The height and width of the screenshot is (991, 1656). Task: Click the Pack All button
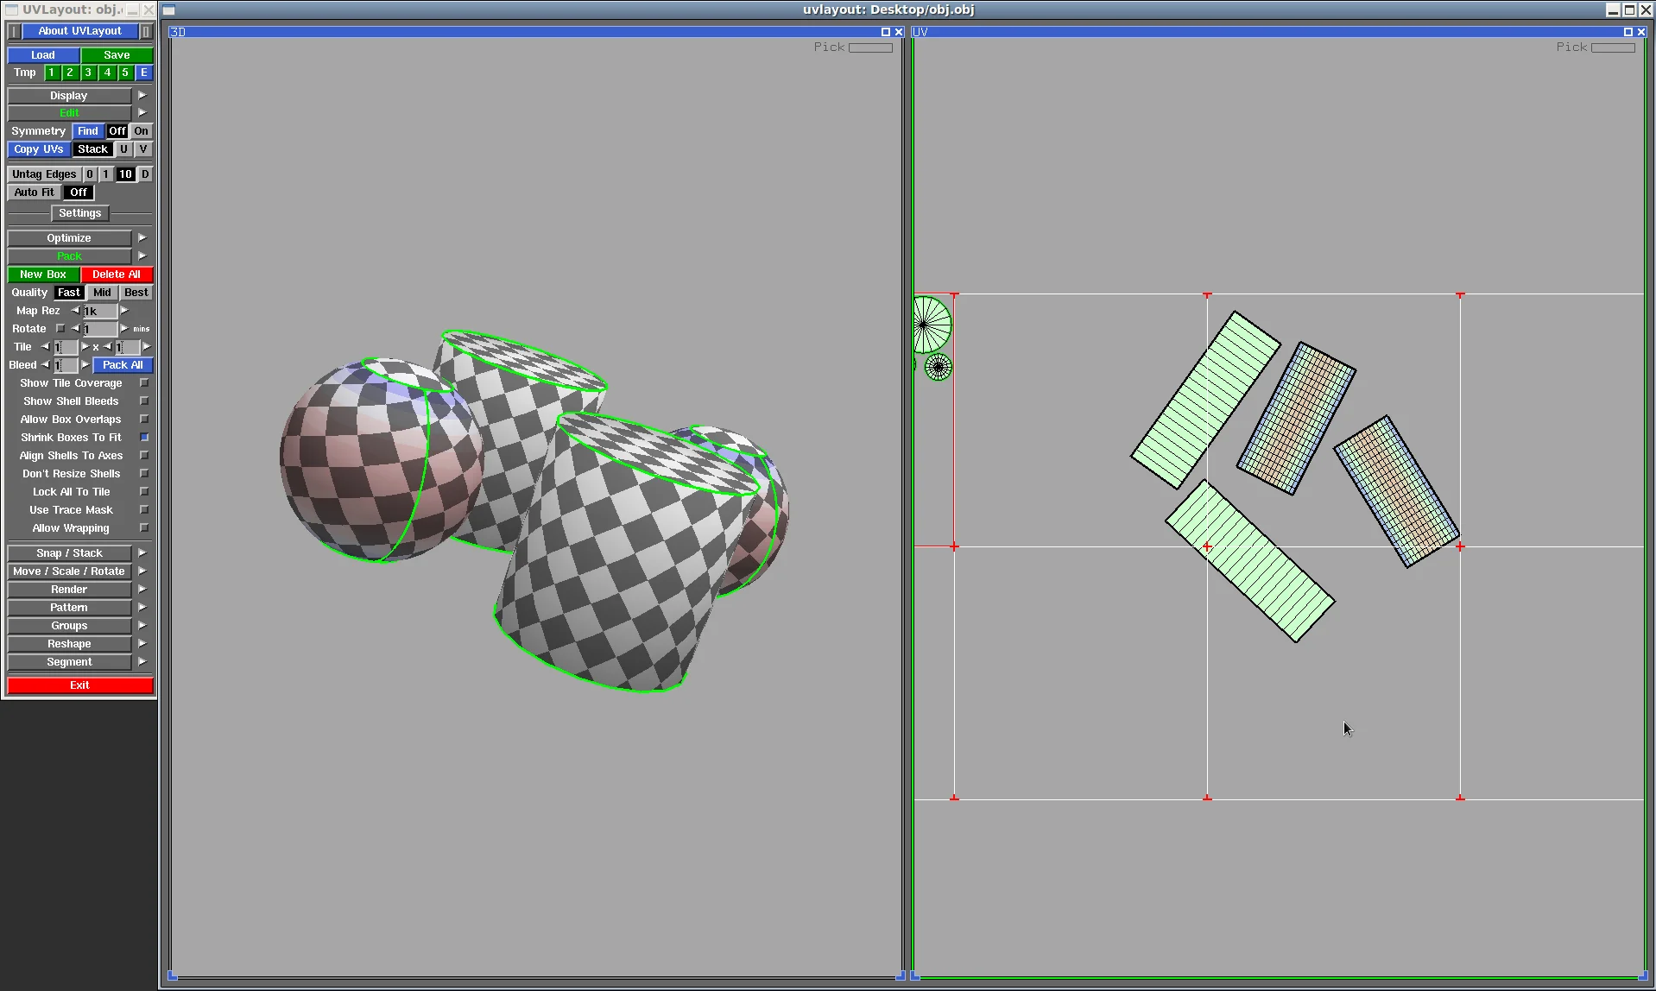(x=123, y=365)
